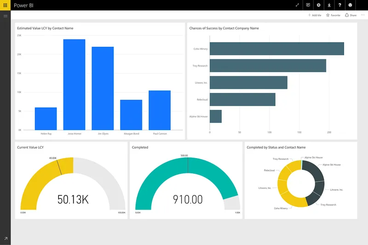This screenshot has height=245, width=368.
Task: Open the Completed gauge tile title
Action: (140, 147)
